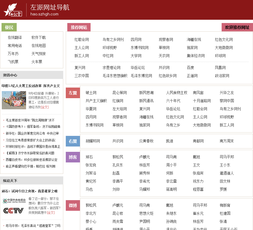Open 政治家网 link
The height and width of the screenshot is (230, 253).
click(x=222, y=76)
